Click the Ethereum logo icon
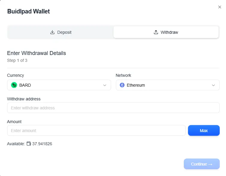Screen dimensions: 226x176 coord(122,85)
